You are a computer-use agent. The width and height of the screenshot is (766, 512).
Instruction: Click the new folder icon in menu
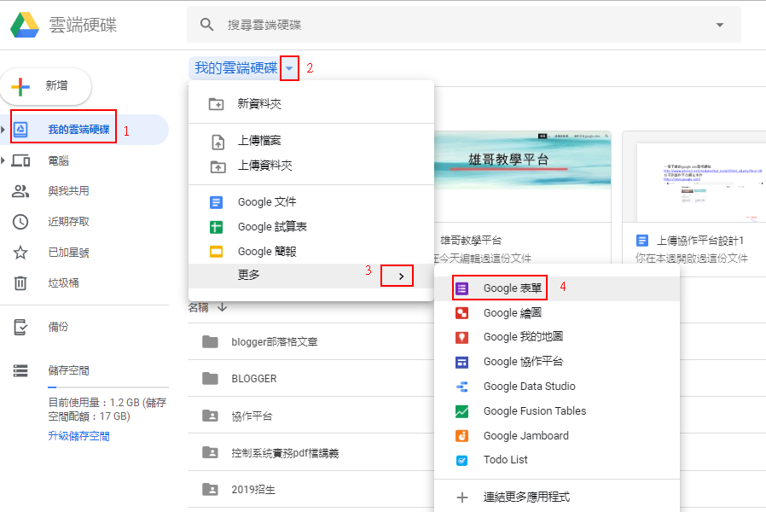[x=216, y=104]
